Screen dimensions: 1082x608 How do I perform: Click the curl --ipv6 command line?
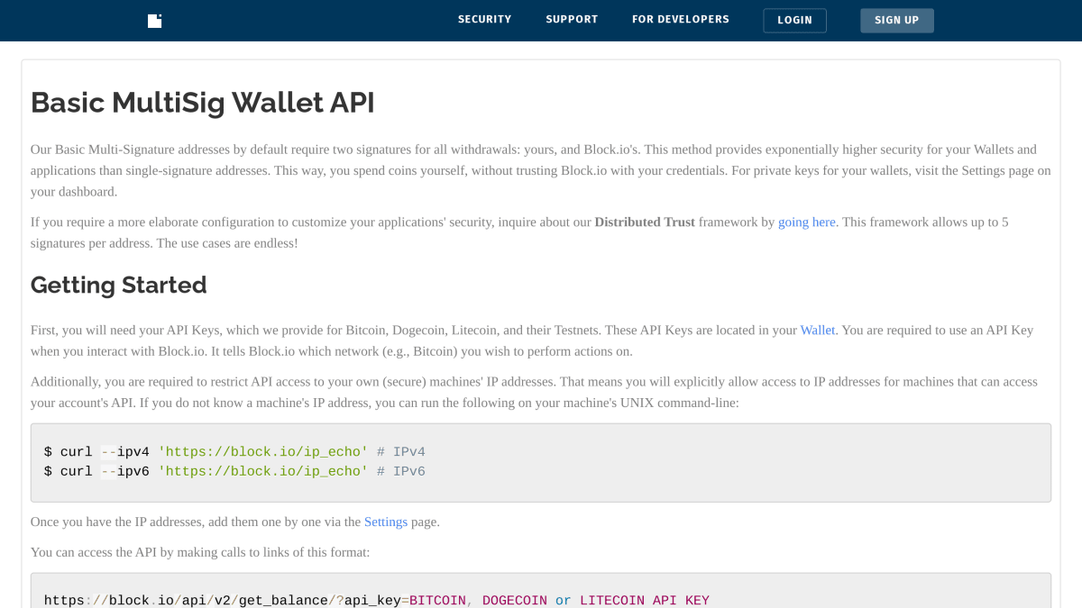point(234,471)
